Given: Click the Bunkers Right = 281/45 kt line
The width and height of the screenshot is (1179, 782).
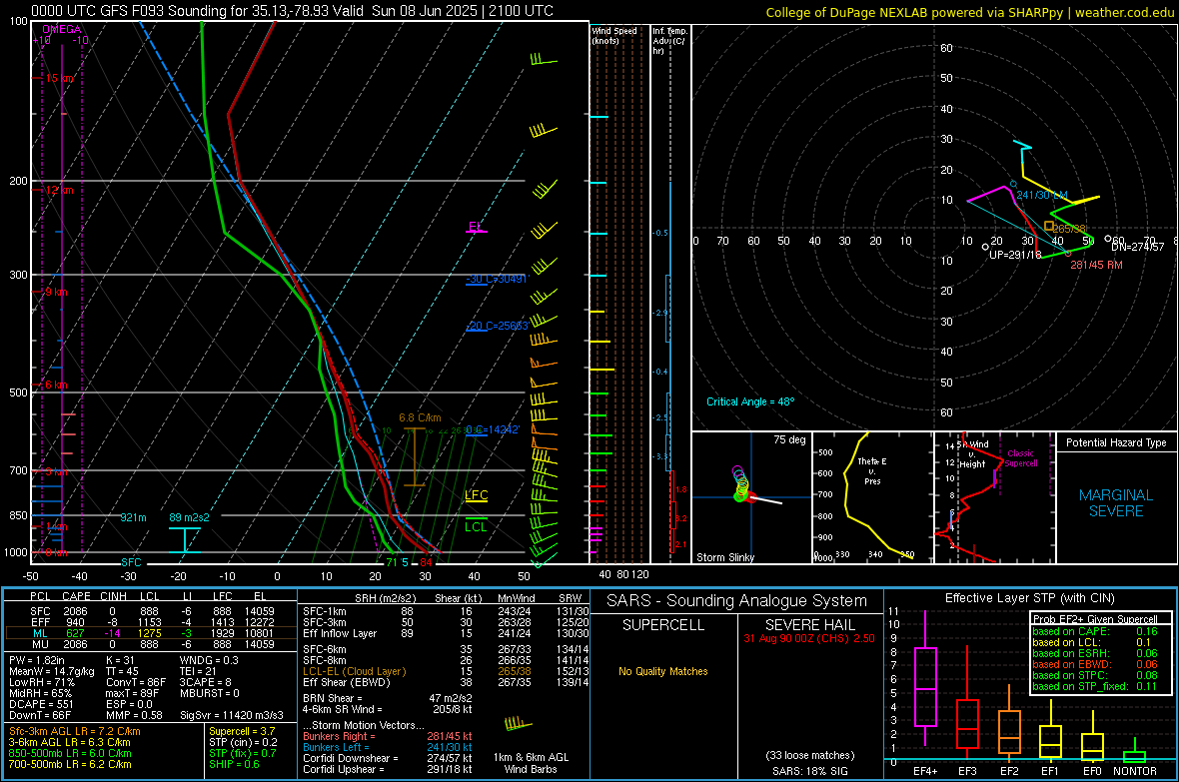Looking at the screenshot, I should 388,736.
